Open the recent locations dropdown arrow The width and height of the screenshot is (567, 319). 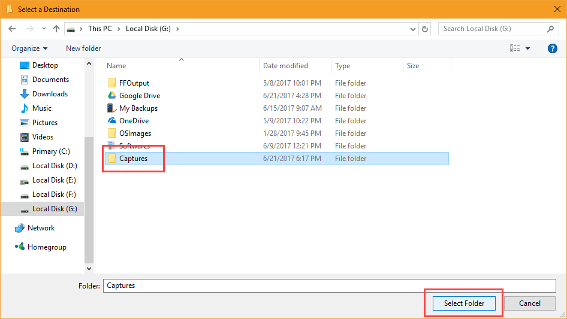pyautogui.click(x=44, y=29)
